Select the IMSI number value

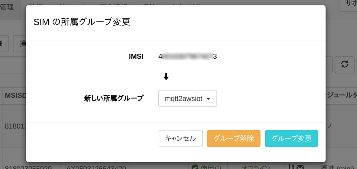188,57
